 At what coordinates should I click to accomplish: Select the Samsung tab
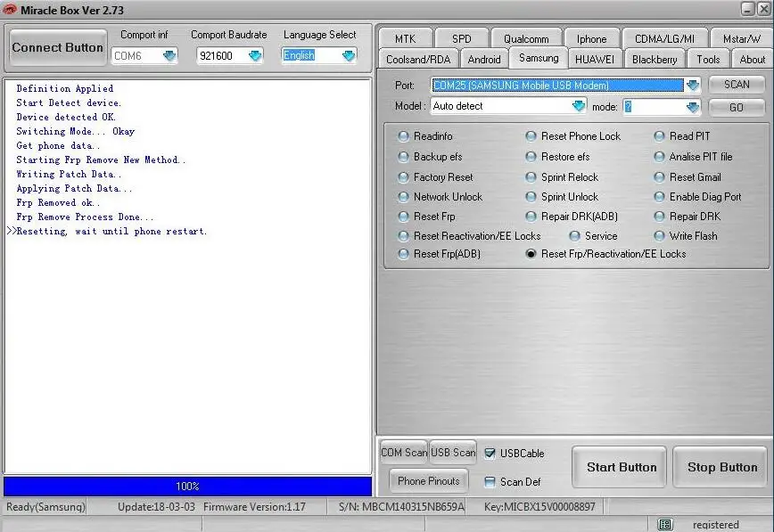[539, 58]
